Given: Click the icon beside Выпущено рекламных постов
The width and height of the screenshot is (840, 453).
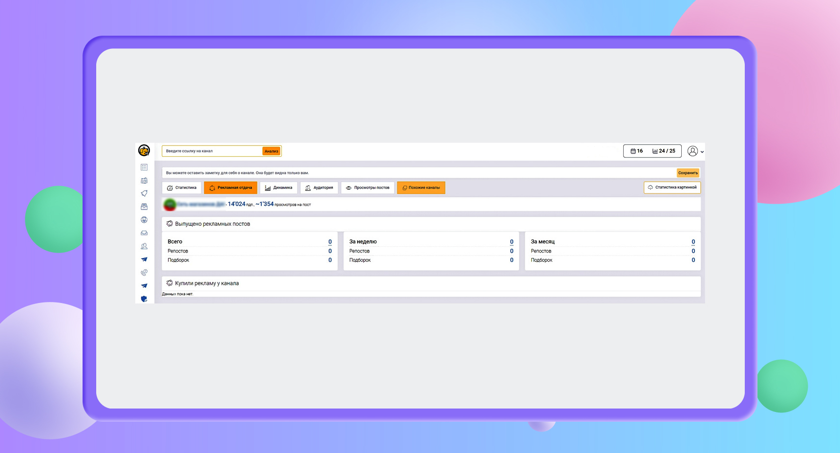Looking at the screenshot, I should 169,224.
